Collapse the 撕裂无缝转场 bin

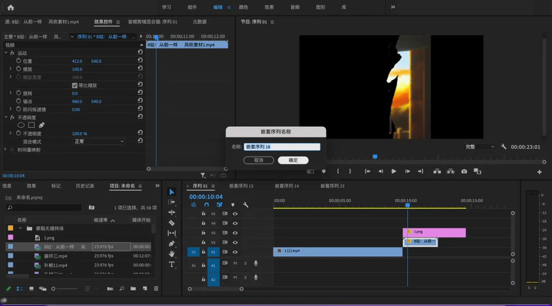(x=20, y=228)
